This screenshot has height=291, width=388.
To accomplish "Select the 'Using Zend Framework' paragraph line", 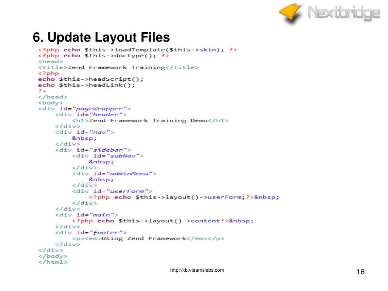I will point(148,239).
